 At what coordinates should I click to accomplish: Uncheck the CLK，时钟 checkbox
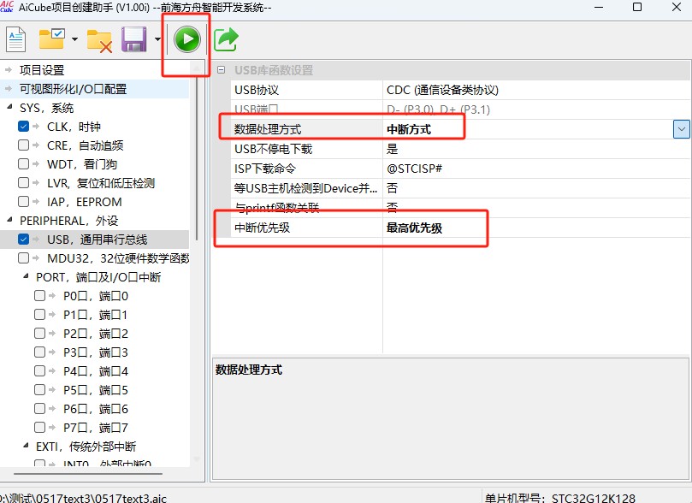[23, 127]
